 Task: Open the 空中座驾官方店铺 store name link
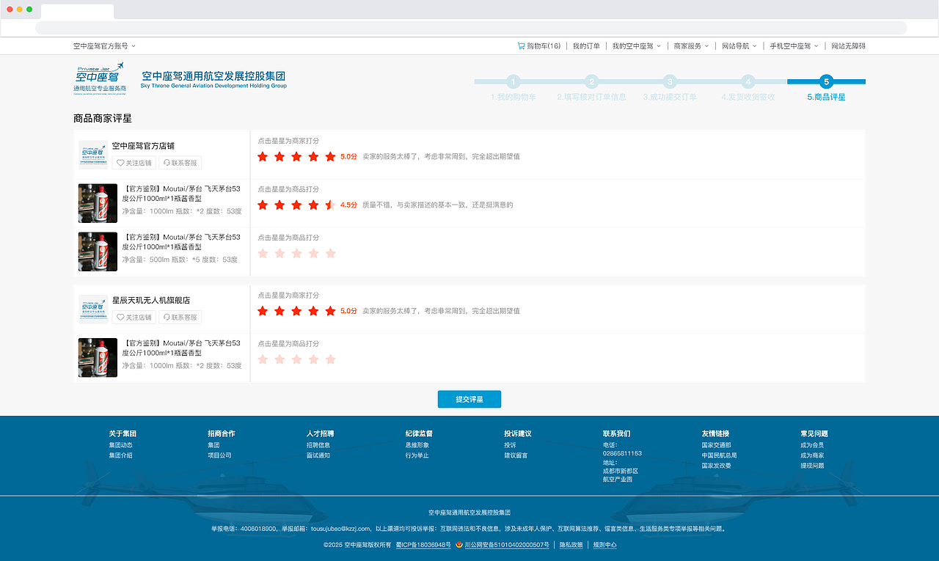pyautogui.click(x=143, y=146)
